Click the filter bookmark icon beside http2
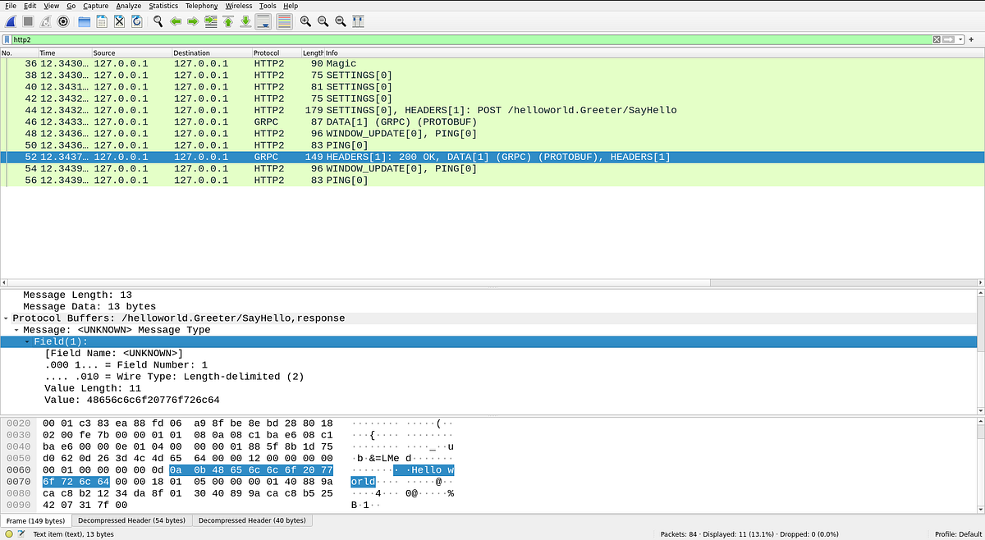 (7, 39)
